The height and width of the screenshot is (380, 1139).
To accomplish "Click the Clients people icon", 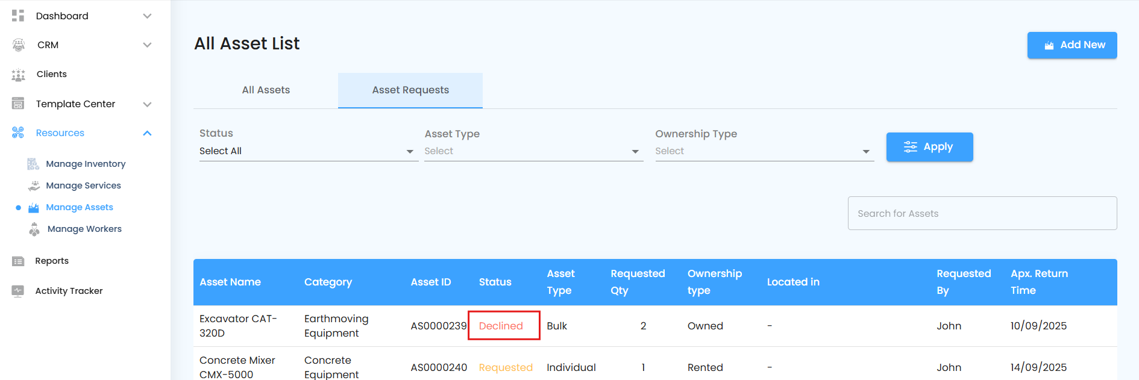I will [19, 75].
